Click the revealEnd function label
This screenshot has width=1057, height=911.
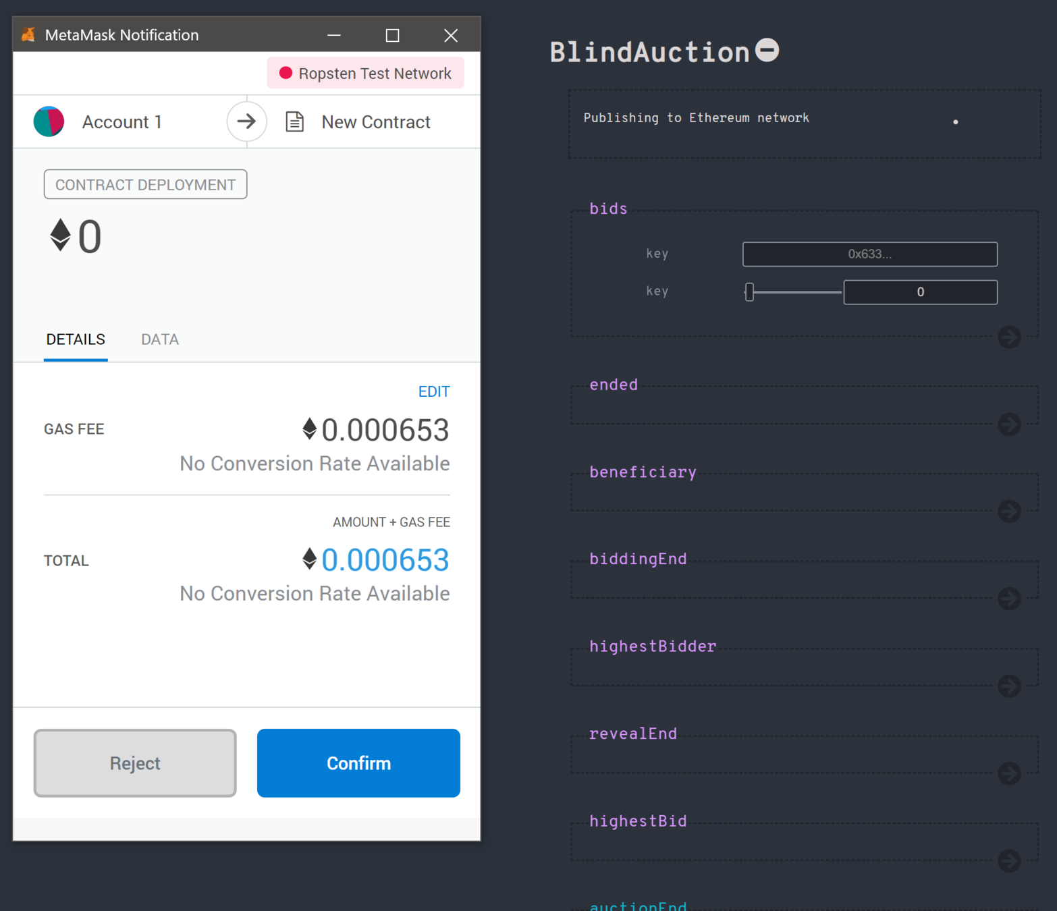632,734
